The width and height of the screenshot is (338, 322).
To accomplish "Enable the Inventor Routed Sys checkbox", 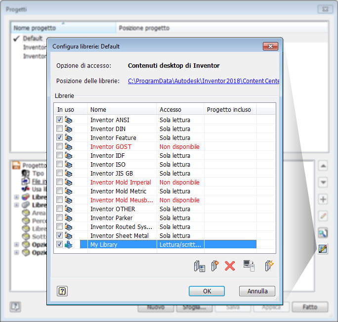I will 59,227.
